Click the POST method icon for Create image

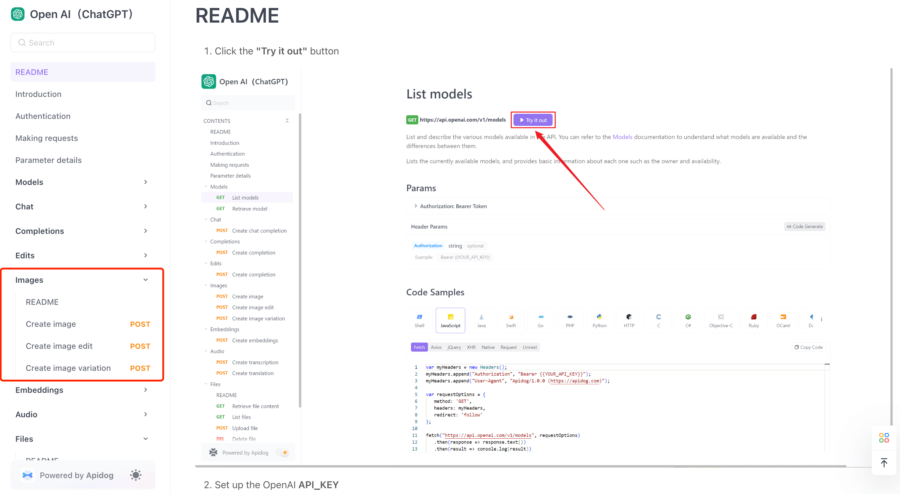(x=140, y=324)
